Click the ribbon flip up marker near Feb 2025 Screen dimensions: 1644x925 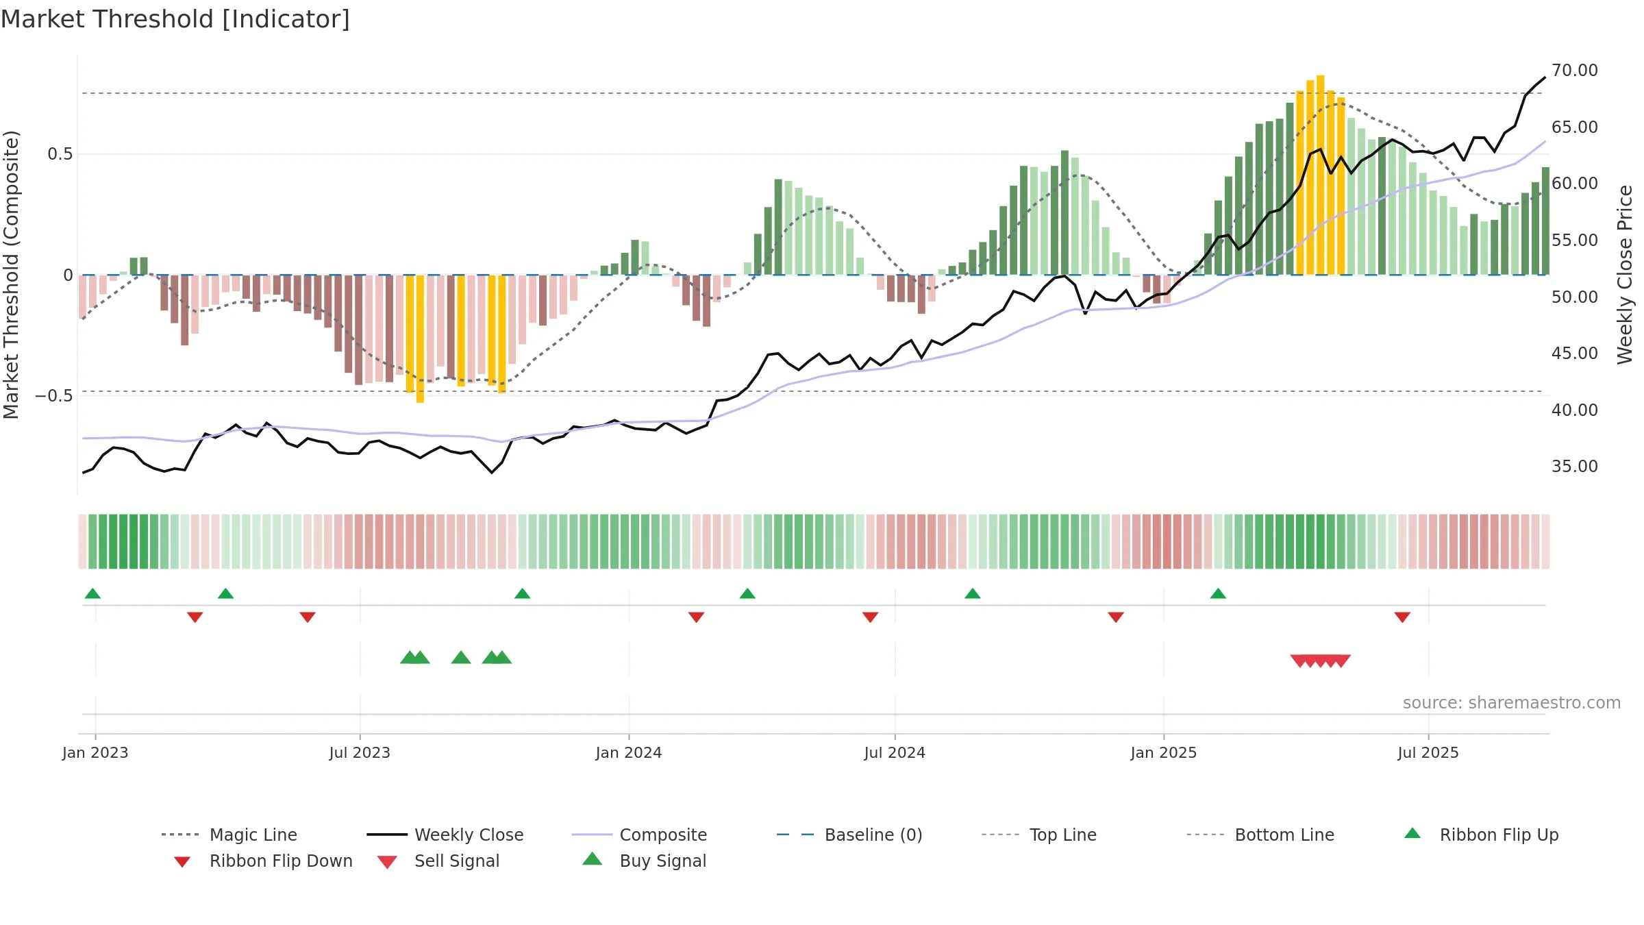tap(1218, 593)
